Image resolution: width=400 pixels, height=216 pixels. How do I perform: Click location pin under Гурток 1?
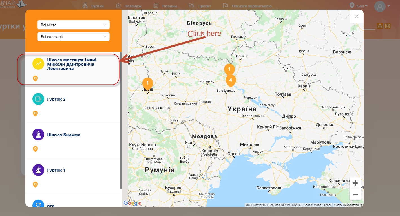pos(35,184)
